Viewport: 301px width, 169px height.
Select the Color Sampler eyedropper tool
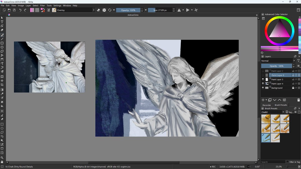pos(2,94)
